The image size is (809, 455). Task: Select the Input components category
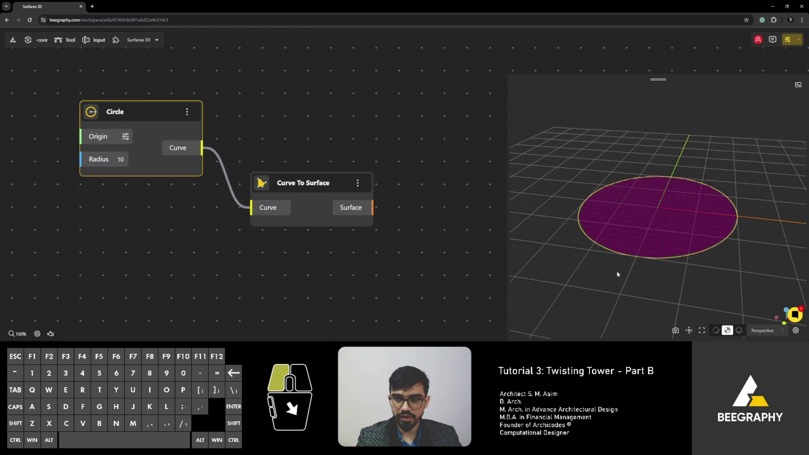click(x=93, y=39)
